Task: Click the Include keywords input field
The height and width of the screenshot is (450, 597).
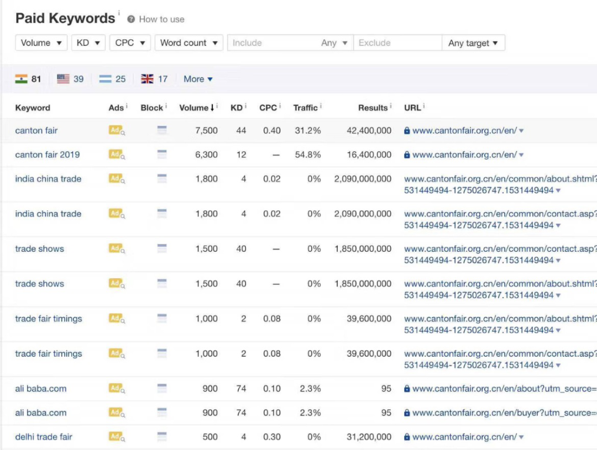Action: coord(271,43)
